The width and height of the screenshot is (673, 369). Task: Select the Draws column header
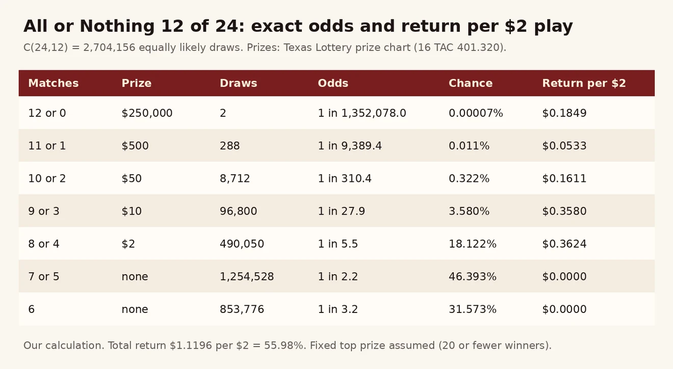238,83
